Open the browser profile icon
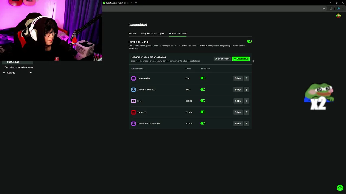 click(338, 9)
